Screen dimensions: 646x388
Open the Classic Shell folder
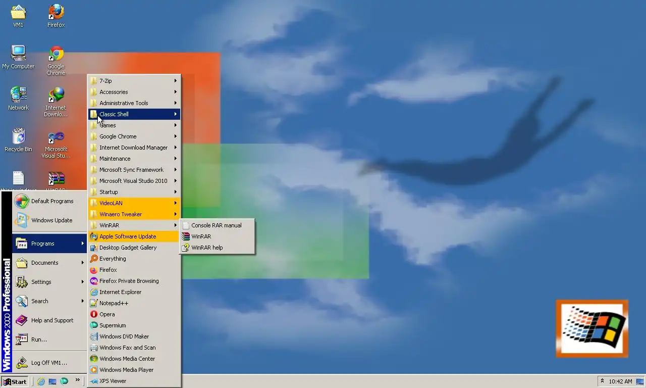134,114
